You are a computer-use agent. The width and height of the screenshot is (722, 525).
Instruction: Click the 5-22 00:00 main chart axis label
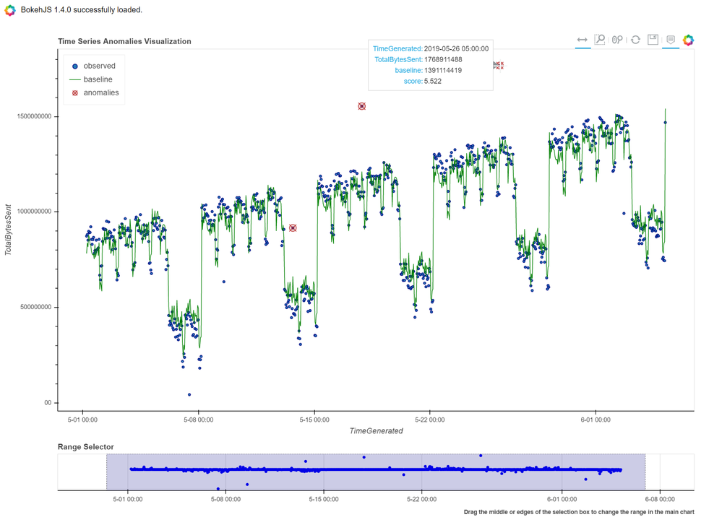click(x=429, y=420)
